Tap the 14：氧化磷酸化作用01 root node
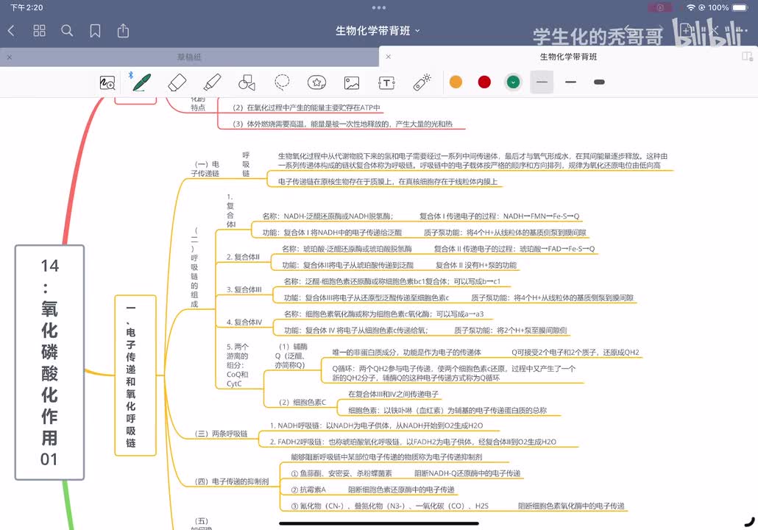758x530 pixels. (x=50, y=362)
